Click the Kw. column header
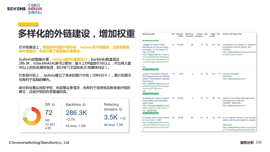This screenshot has width=270, height=152. coord(219,34)
